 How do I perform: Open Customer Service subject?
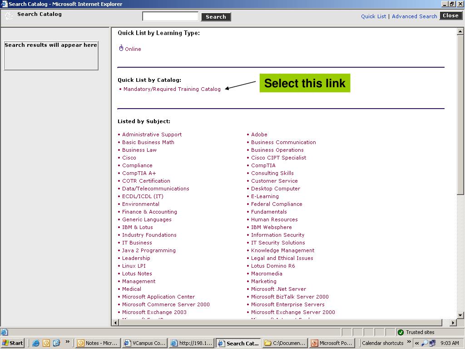274,181
